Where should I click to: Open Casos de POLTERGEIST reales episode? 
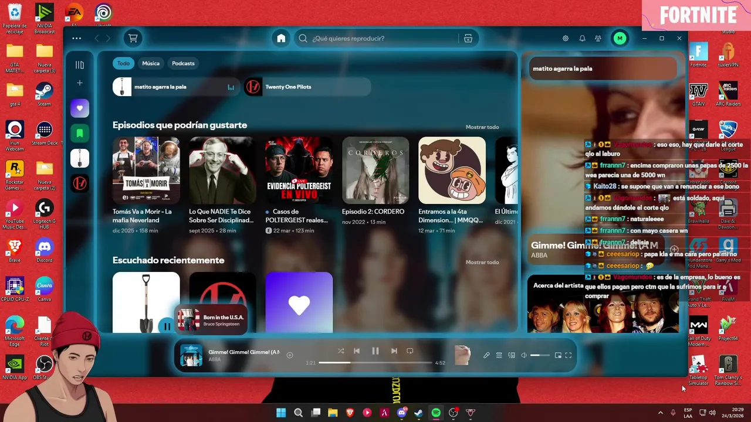299,186
